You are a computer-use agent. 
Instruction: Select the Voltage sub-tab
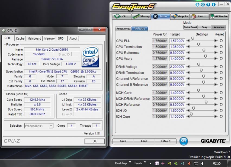coord(140,28)
